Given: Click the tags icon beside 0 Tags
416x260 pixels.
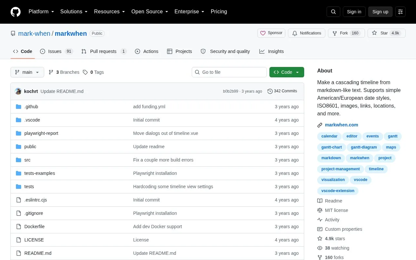Looking at the screenshot, I should (85, 72).
